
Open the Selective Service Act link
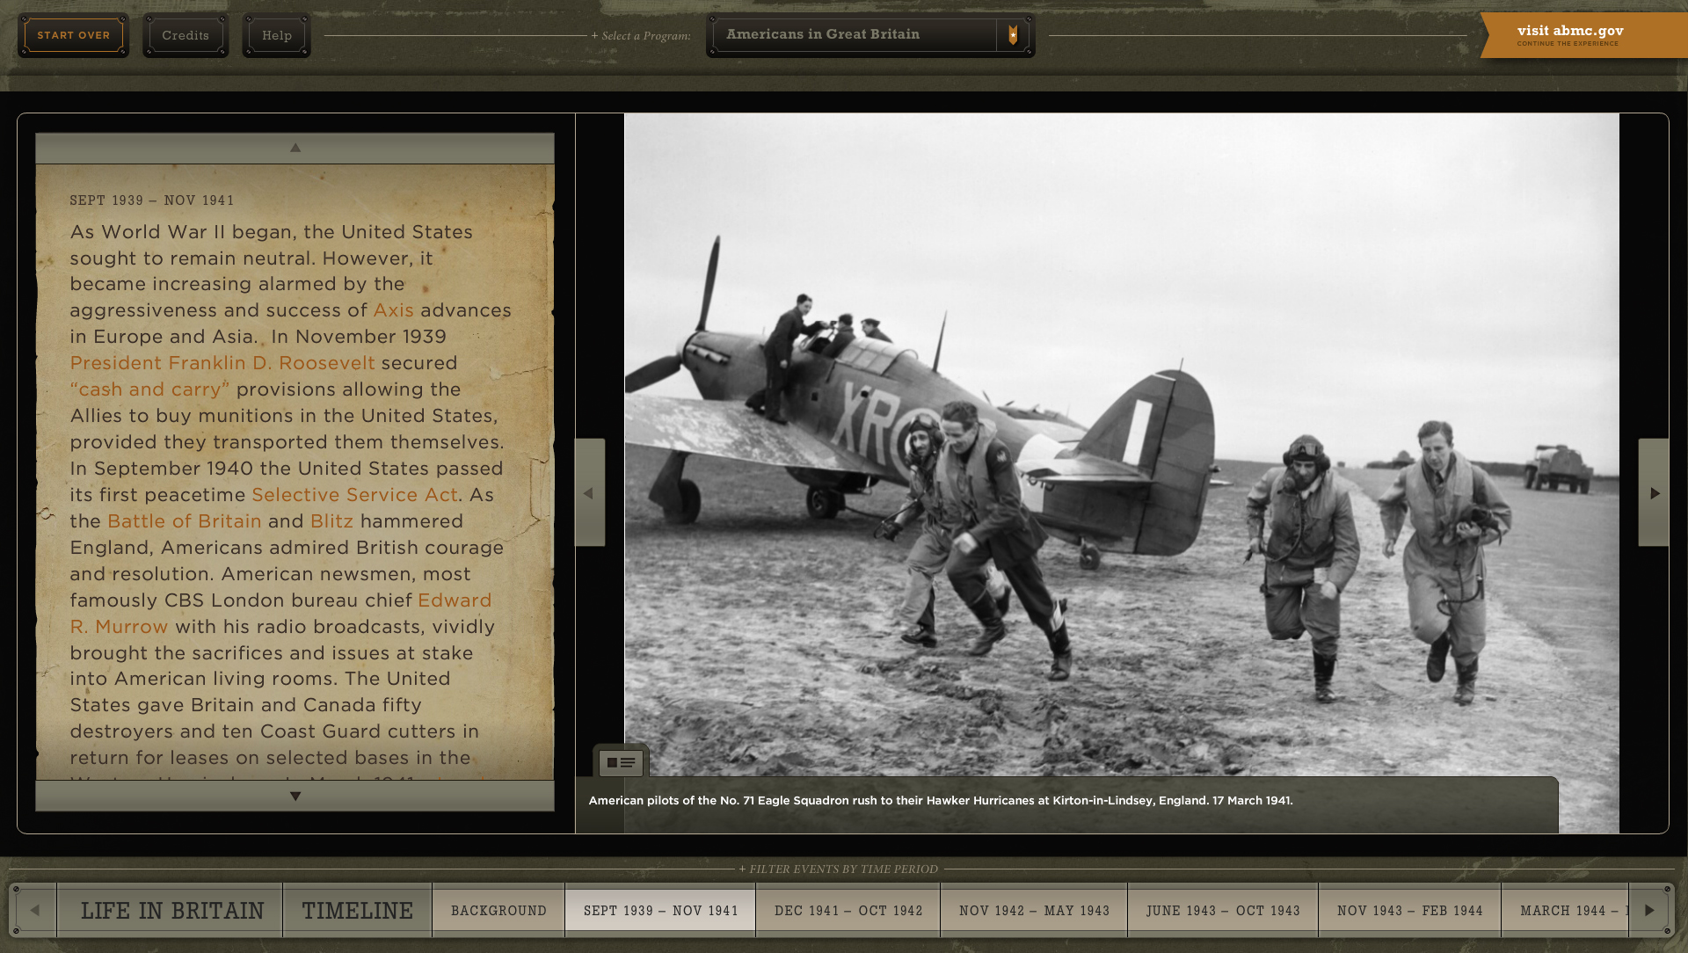[x=354, y=495]
